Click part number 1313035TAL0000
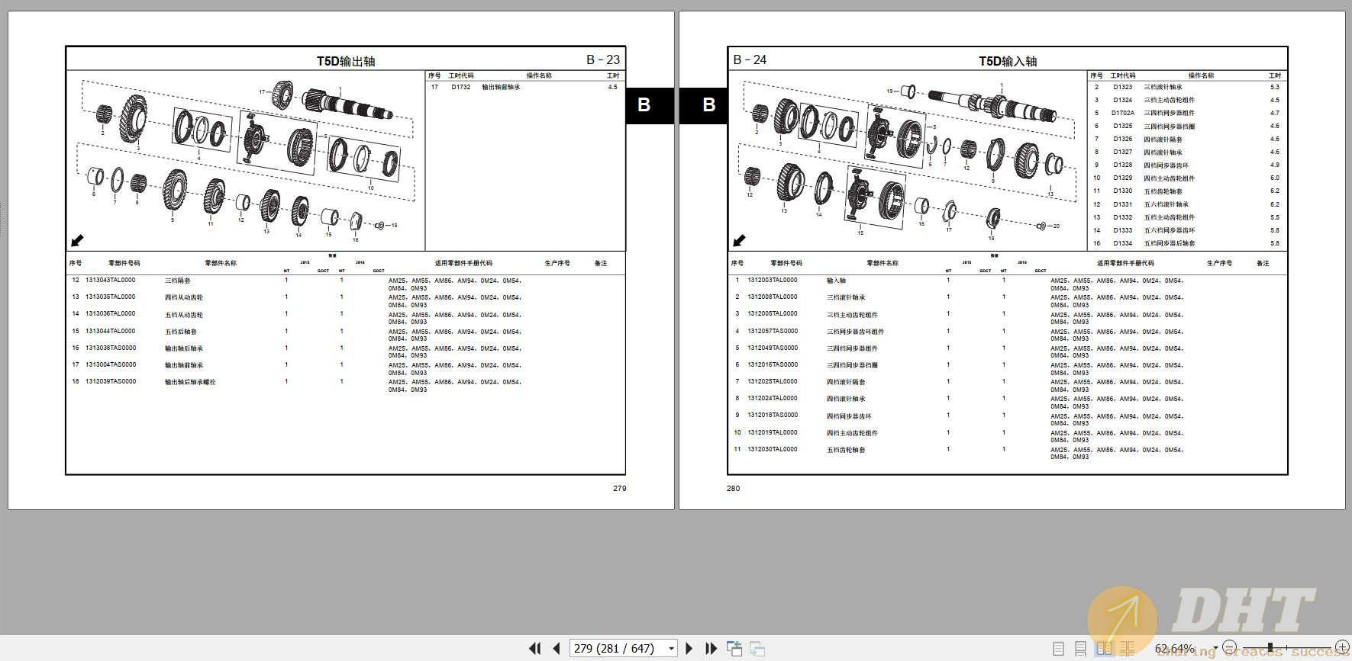Image resolution: width=1352 pixels, height=661 pixels. [111, 297]
